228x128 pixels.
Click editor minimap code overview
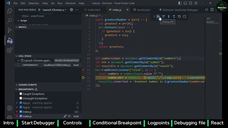click(x=212, y=21)
